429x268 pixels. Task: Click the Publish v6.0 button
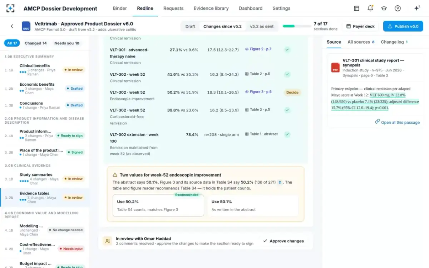(x=403, y=26)
